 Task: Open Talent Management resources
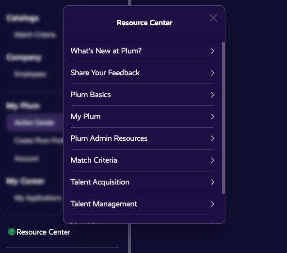tap(142, 203)
